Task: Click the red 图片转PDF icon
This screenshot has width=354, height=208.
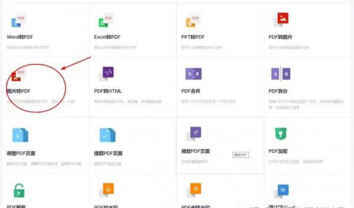Action: coord(19,75)
